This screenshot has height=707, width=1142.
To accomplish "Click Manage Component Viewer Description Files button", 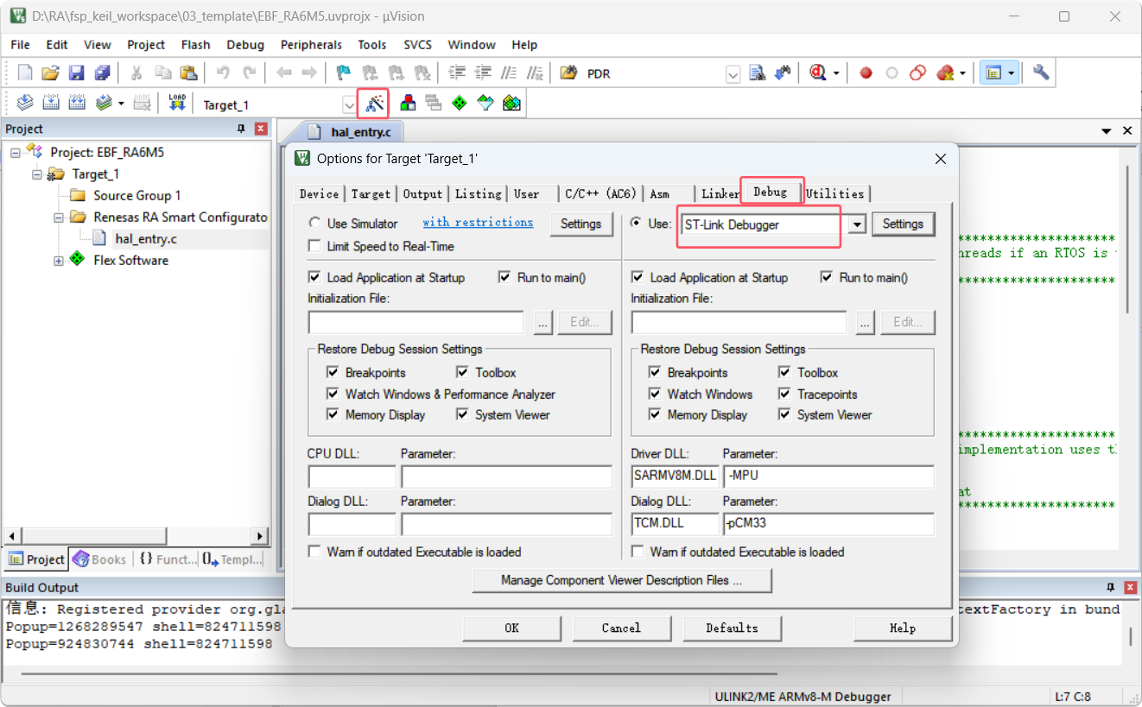I will [x=621, y=581].
